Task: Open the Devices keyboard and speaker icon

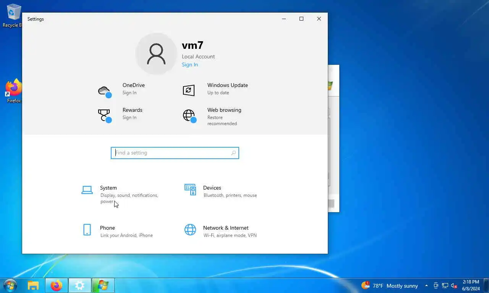Action: tap(190, 190)
